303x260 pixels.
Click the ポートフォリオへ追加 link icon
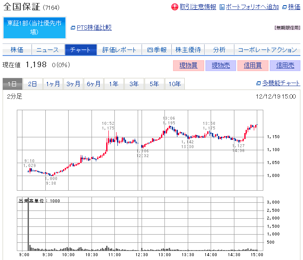click(x=222, y=7)
